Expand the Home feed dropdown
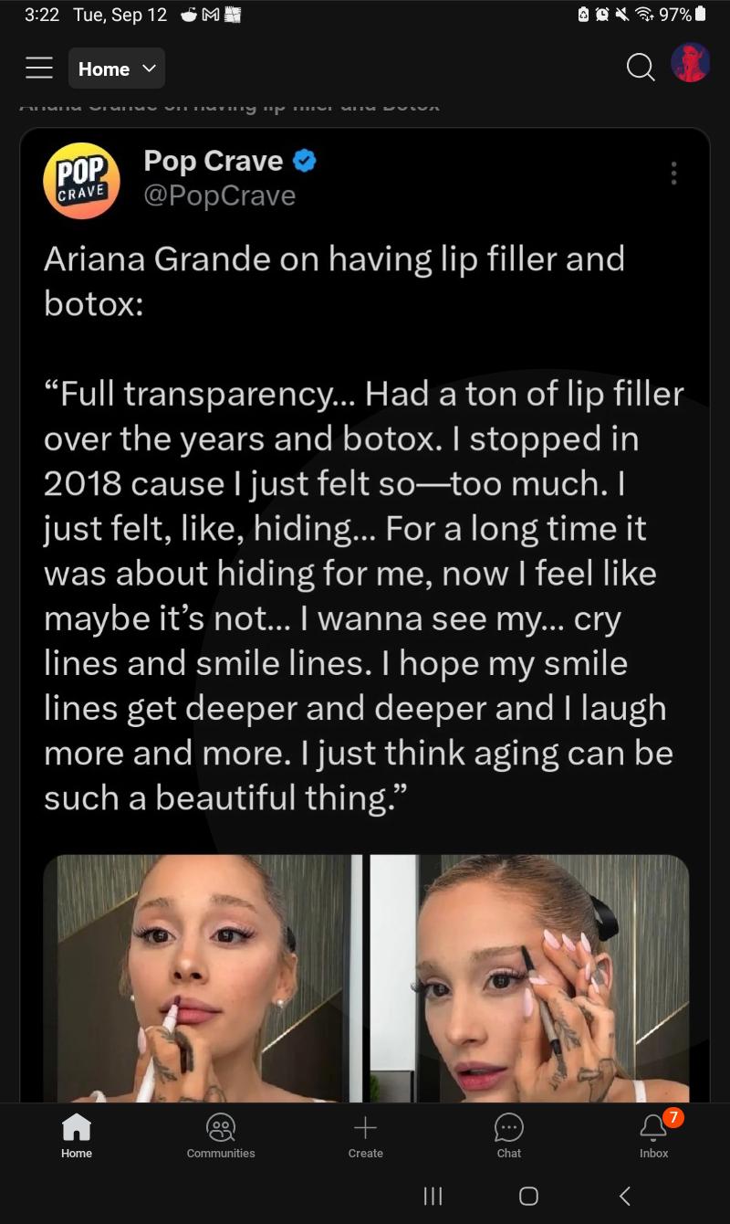Viewport: 730px width, 1224px height. (x=116, y=69)
